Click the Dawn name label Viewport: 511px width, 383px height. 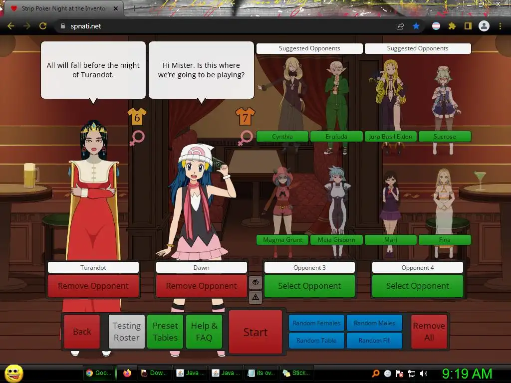pyautogui.click(x=202, y=267)
